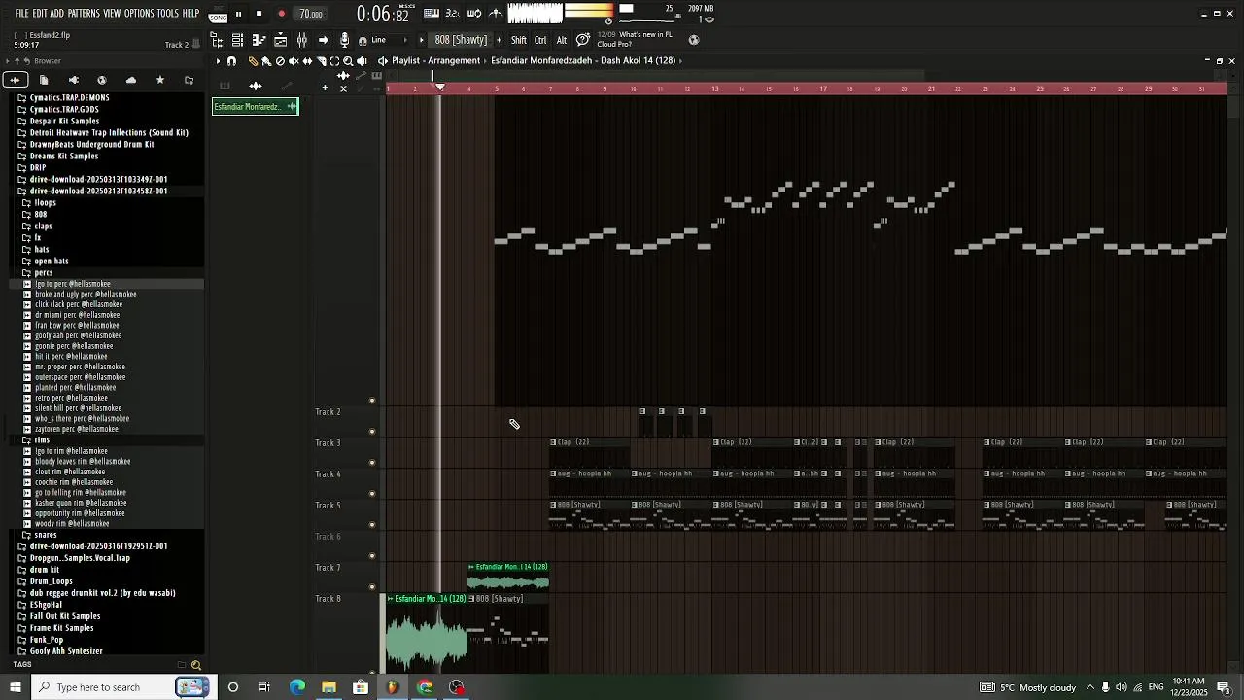Viewport: 1244px width, 700px height.
Task: Click the Starred favorites browser tab
Action: point(160,80)
